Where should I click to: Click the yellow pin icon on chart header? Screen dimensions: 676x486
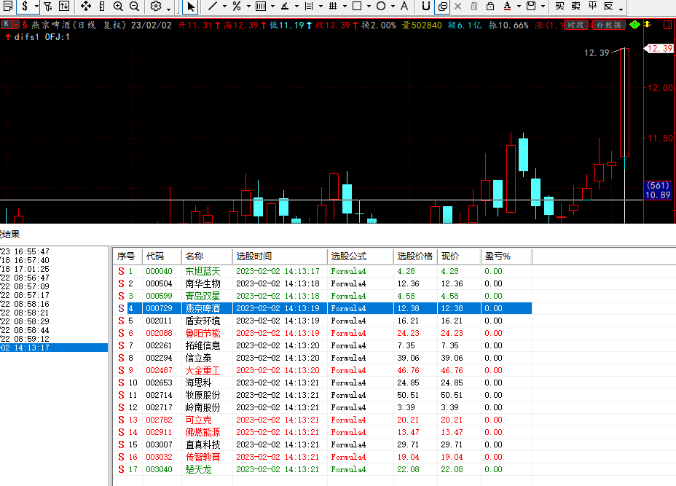coord(647,25)
